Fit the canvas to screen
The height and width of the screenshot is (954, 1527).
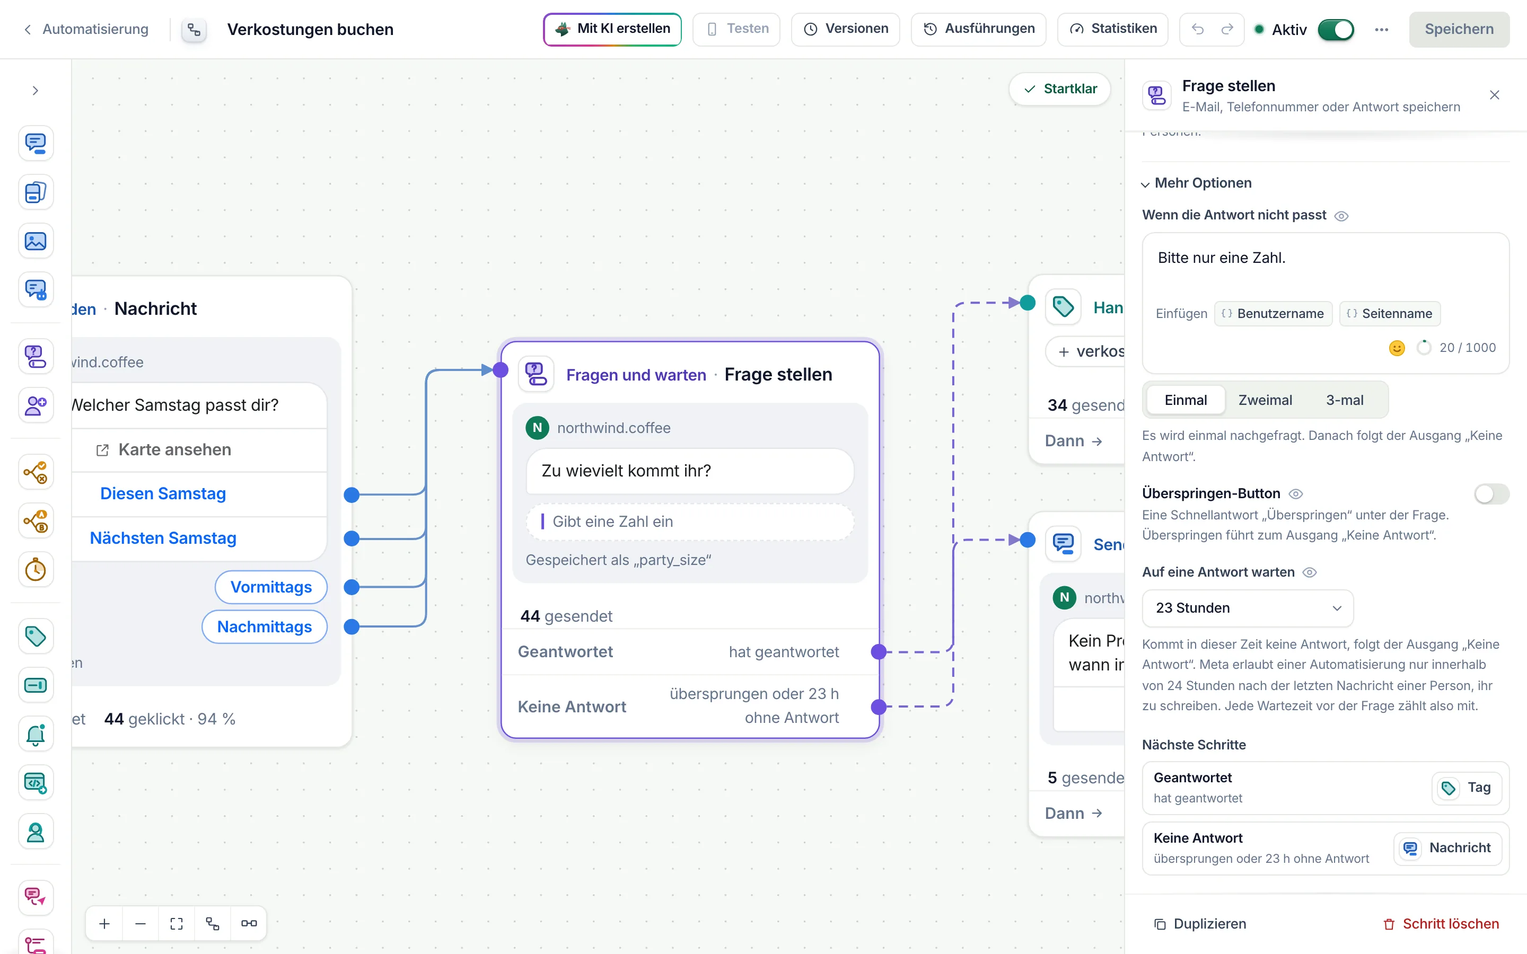(177, 924)
